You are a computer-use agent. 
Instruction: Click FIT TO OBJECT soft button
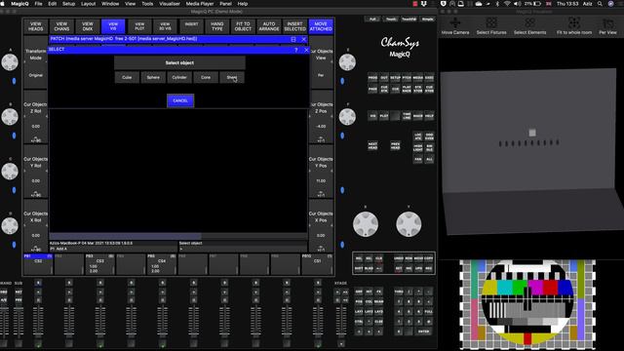pyautogui.click(x=243, y=26)
